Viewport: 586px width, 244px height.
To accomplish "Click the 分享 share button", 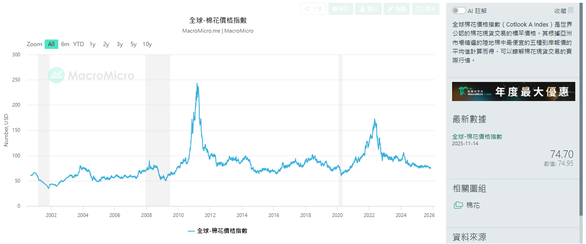I will [313, 9].
